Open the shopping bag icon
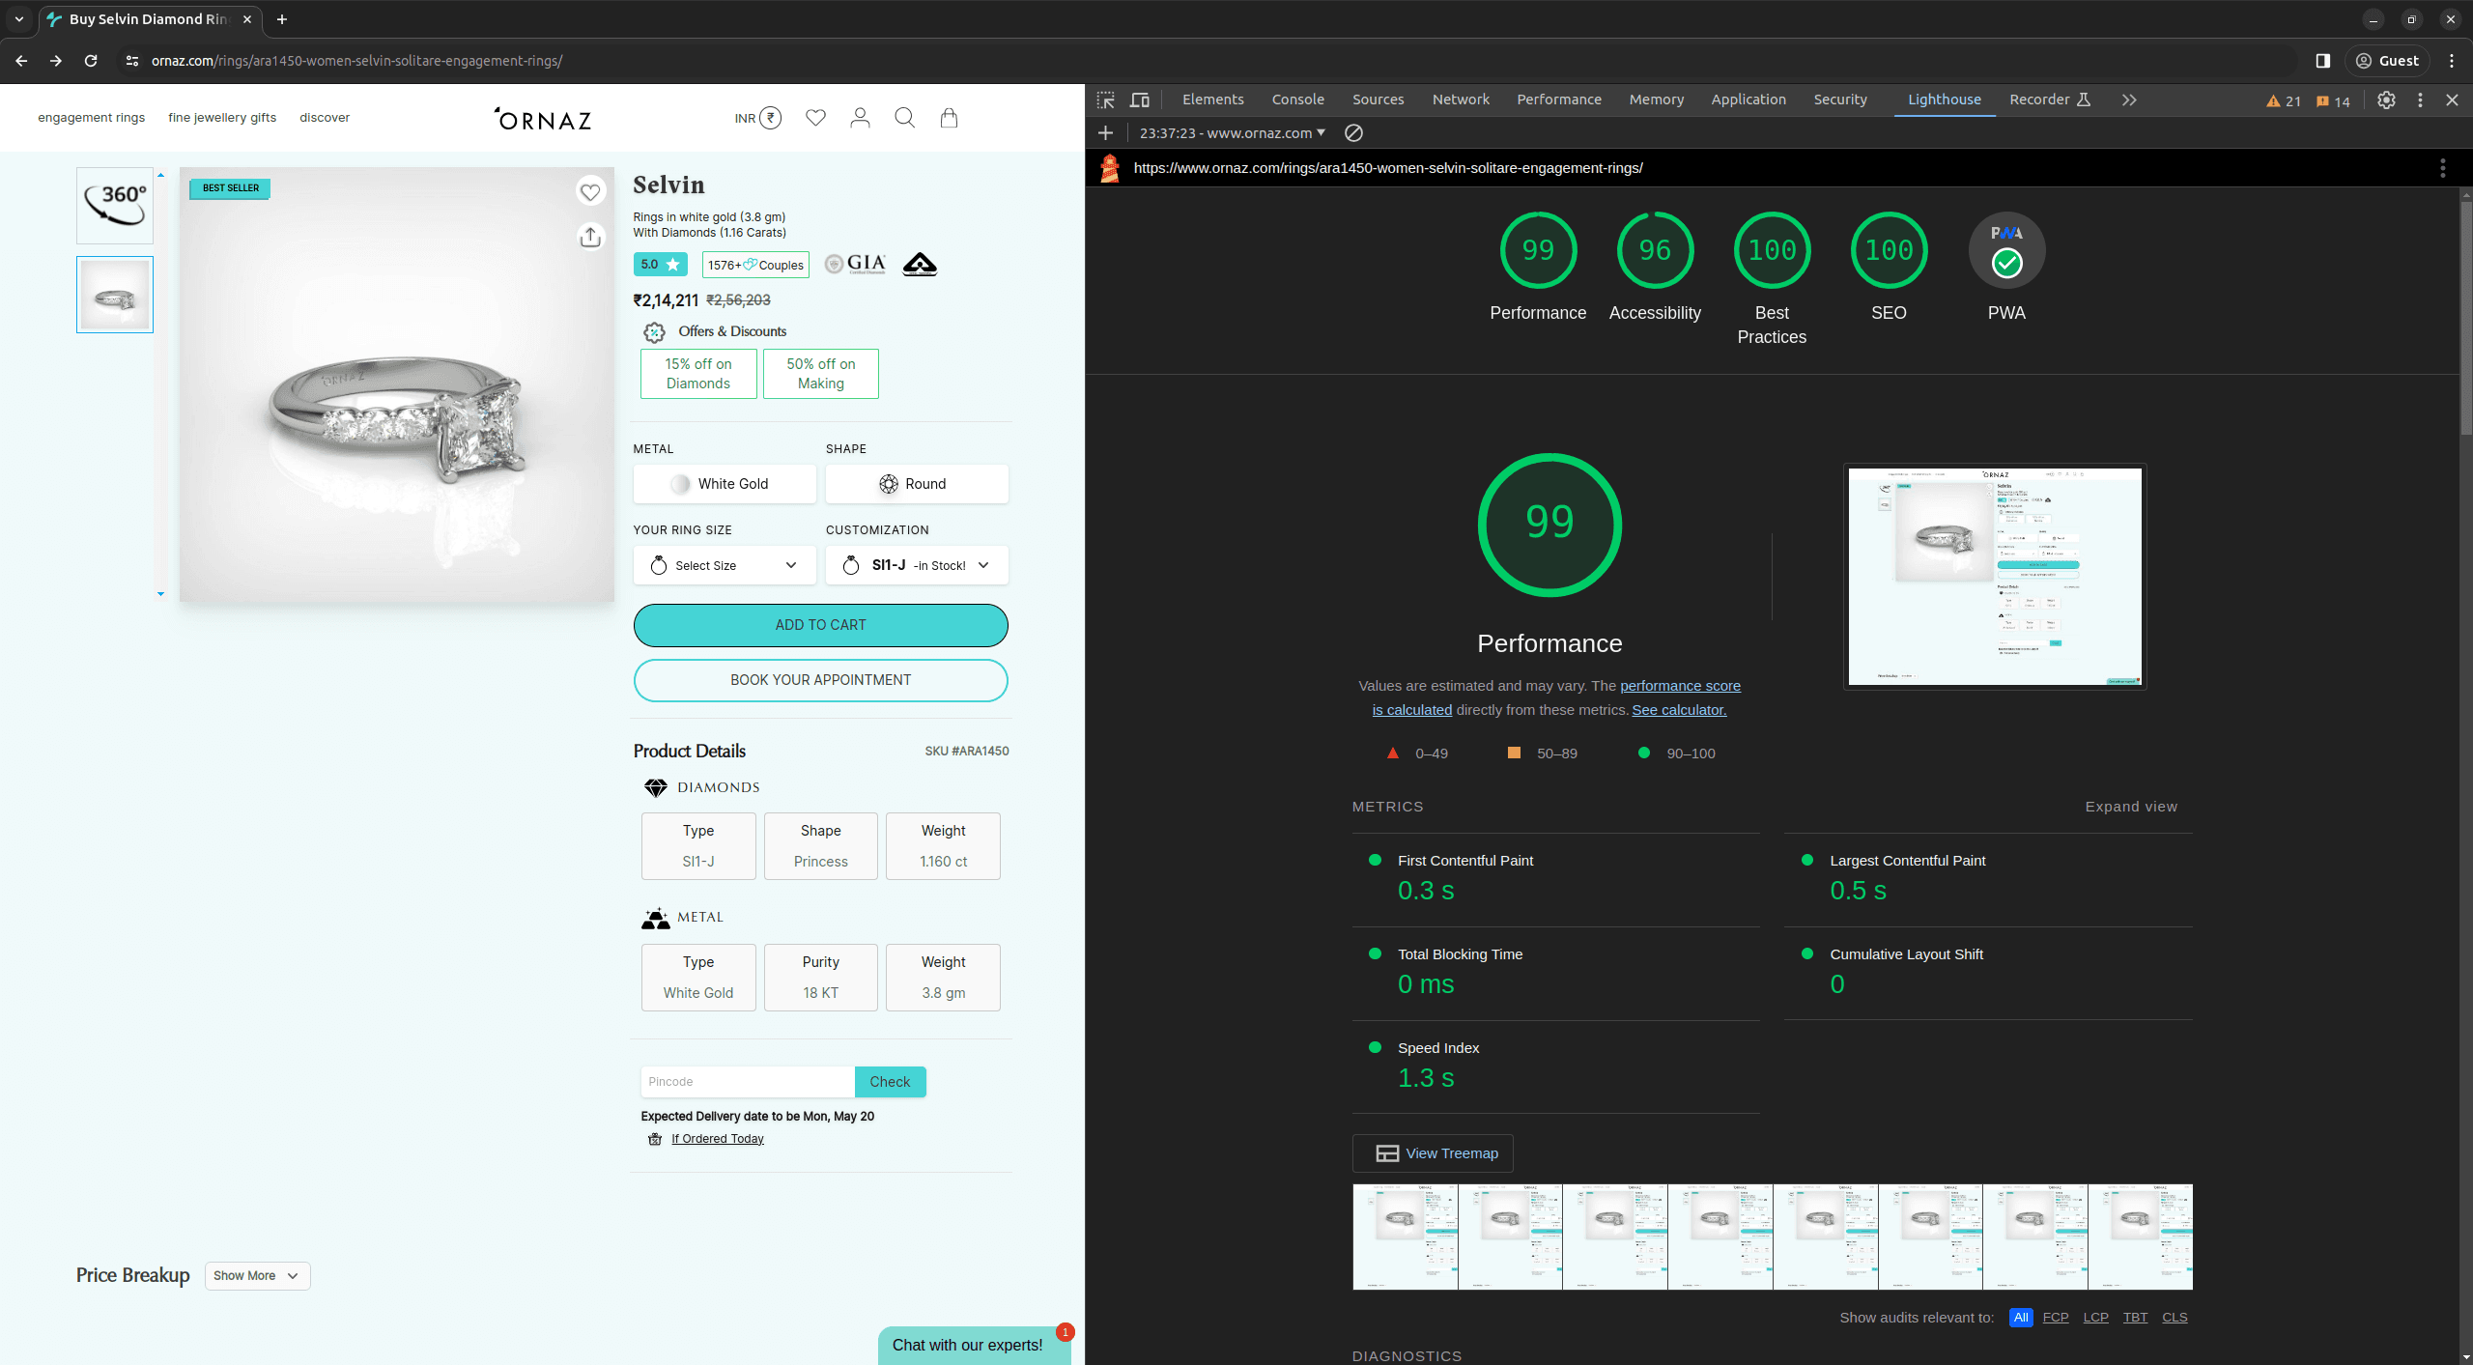This screenshot has height=1365, width=2473. tap(949, 118)
